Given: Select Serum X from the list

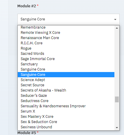Looking at the screenshot, I should click(66, 111).
